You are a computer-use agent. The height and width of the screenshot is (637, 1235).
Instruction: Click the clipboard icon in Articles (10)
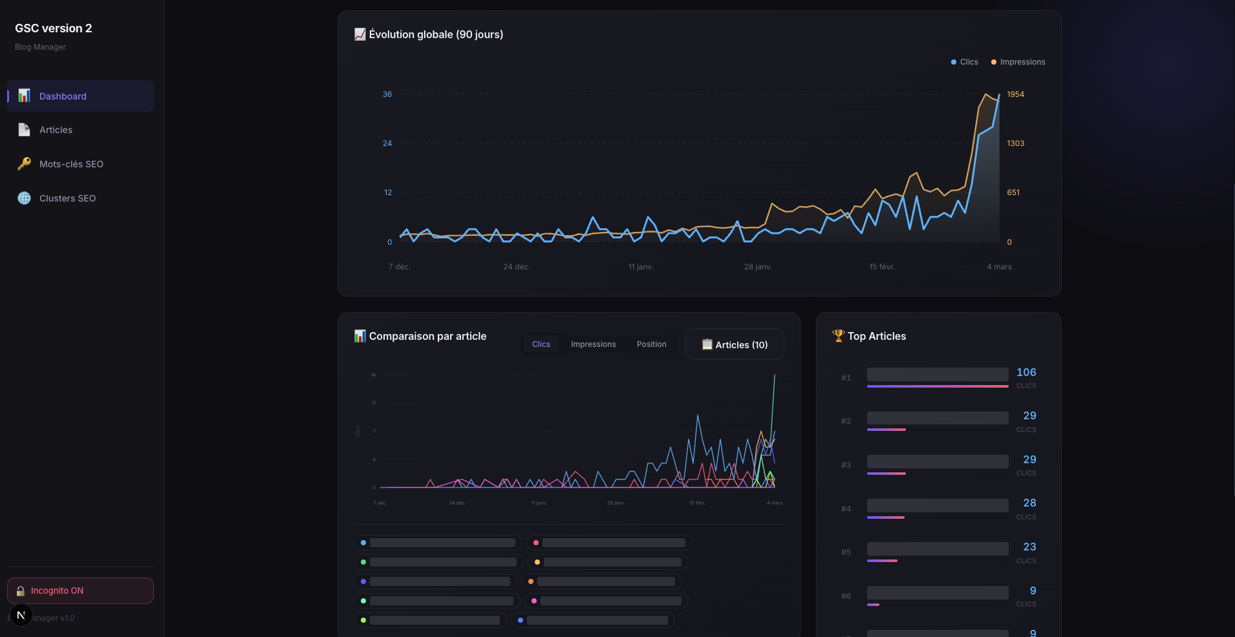coord(707,344)
